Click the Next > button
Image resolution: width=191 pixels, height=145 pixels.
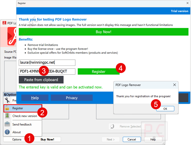111,139
